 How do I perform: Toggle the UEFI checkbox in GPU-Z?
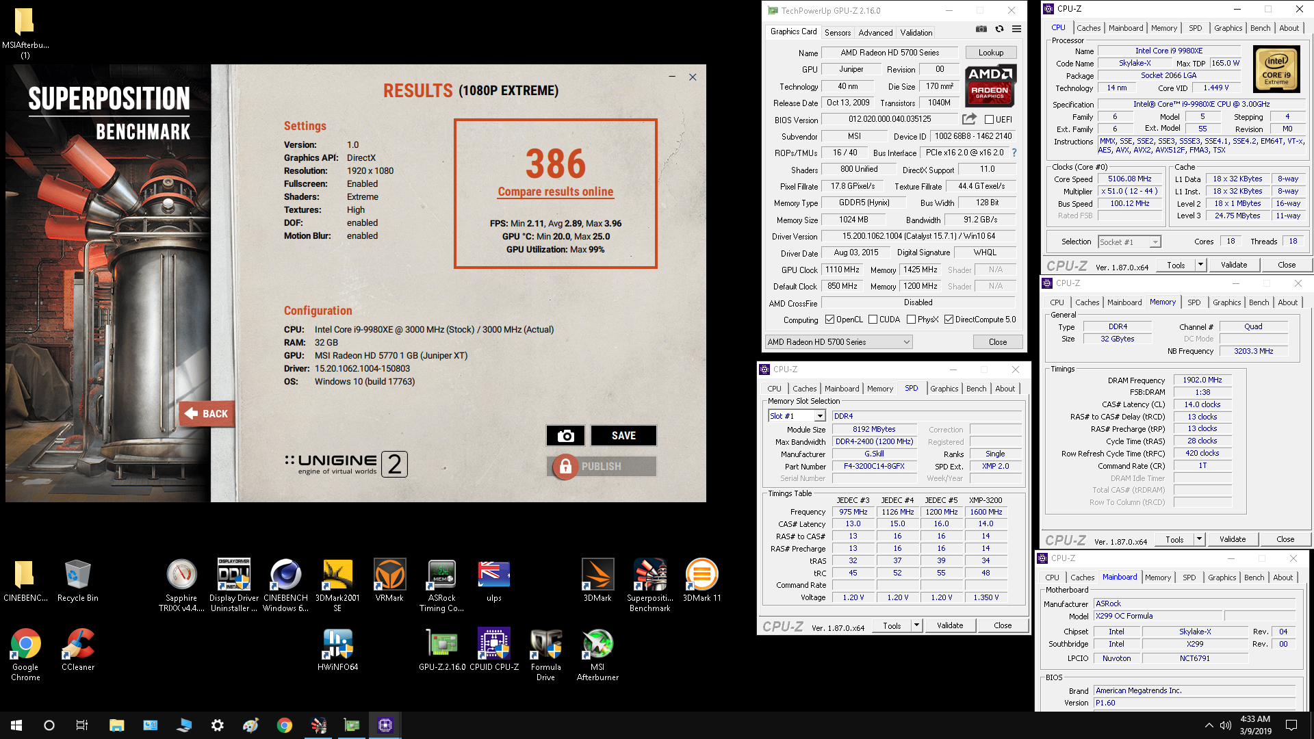989,120
